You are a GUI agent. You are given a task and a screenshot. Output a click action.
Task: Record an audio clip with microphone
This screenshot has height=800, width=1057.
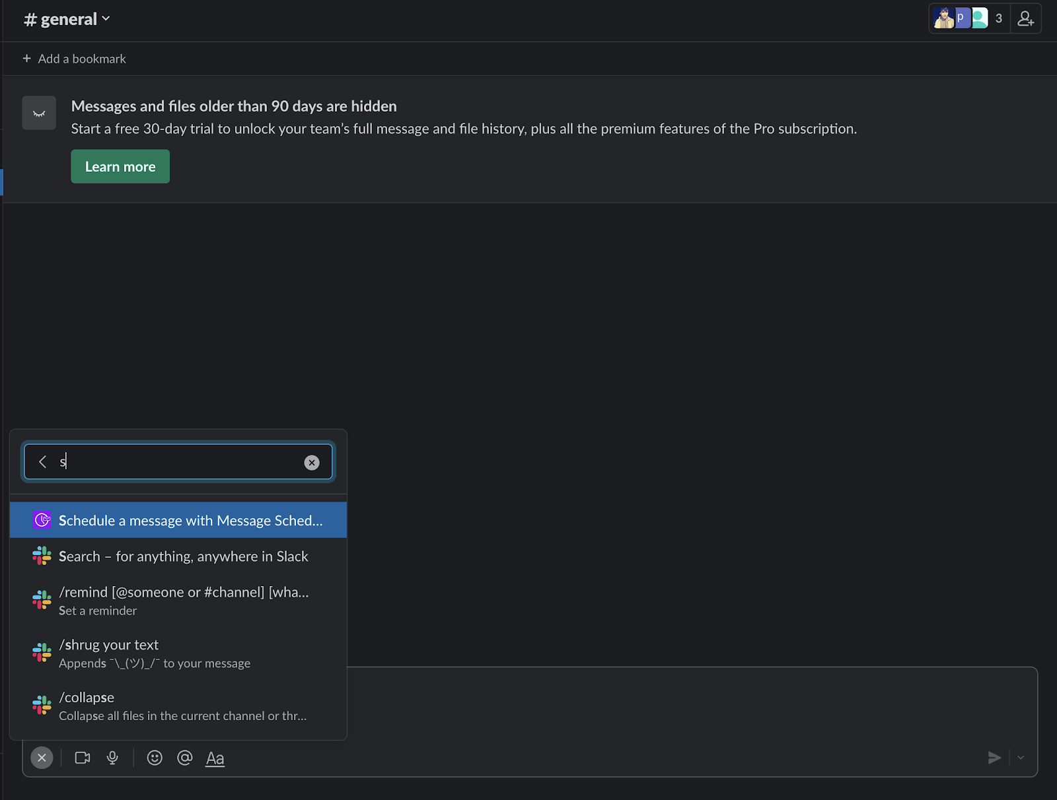(113, 758)
